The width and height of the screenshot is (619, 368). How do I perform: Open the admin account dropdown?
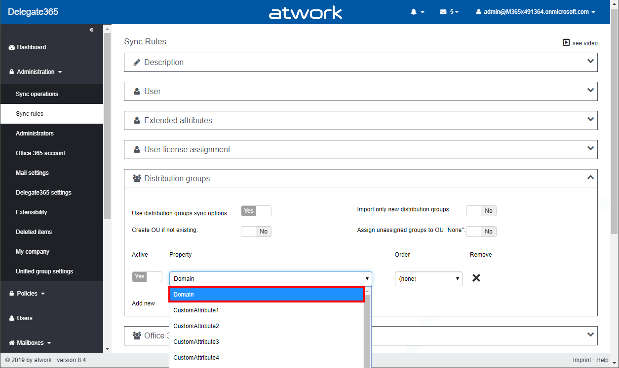(536, 12)
